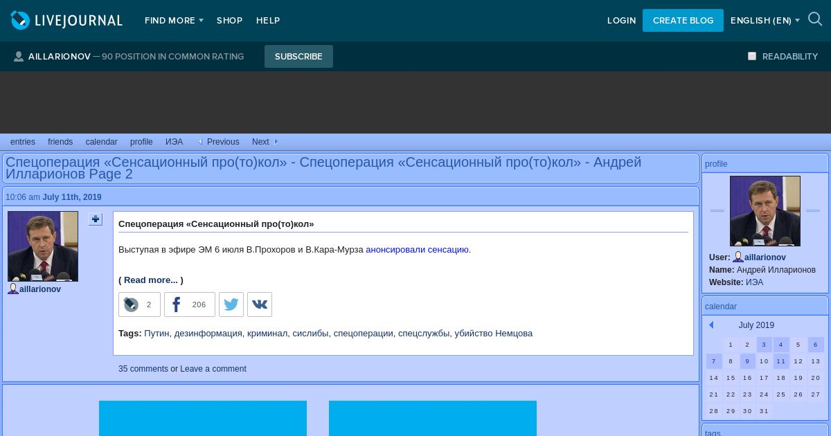Select July 4 in calendar
This screenshot has height=436, width=831.
click(781, 345)
